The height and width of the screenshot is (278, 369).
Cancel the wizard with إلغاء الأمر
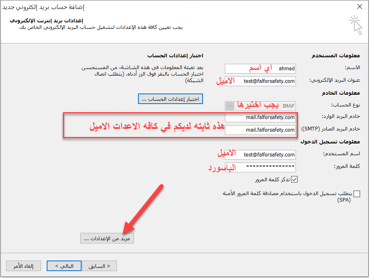tap(24, 266)
